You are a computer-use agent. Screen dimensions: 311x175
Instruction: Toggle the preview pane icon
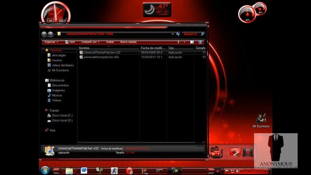pyautogui.click(x=192, y=42)
